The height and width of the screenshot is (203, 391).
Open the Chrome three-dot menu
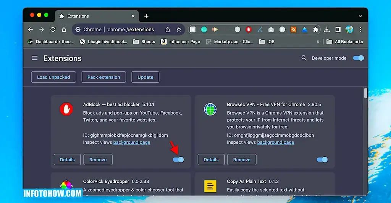pos(360,29)
